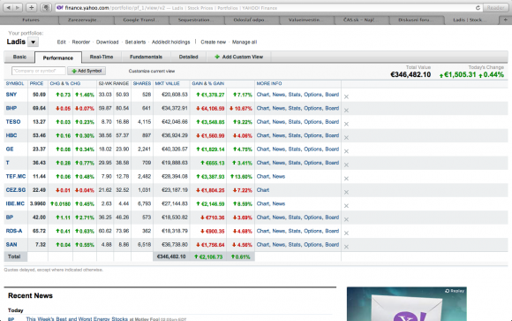The image size is (512, 321).
Task: Click Create new portfolio link
Action: pyautogui.click(x=214, y=42)
